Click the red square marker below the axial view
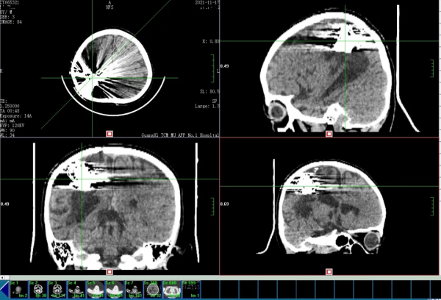The height and width of the screenshot is (300, 441). (110, 134)
